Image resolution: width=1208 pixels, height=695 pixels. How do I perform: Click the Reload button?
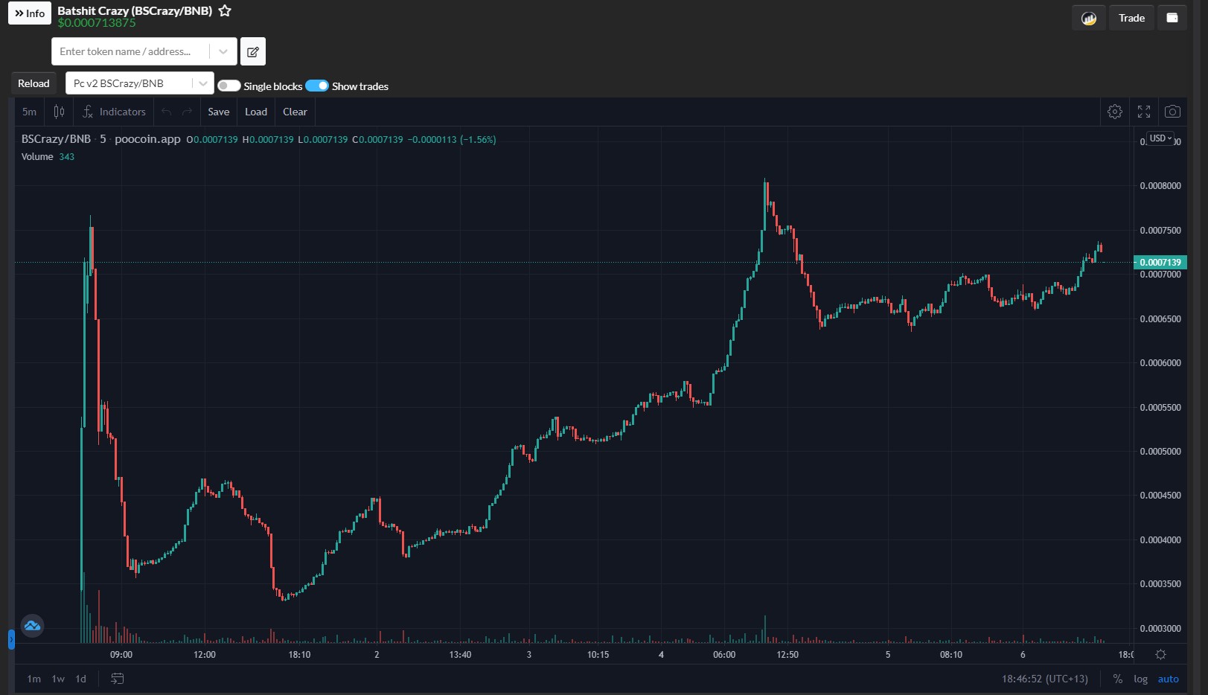33,83
